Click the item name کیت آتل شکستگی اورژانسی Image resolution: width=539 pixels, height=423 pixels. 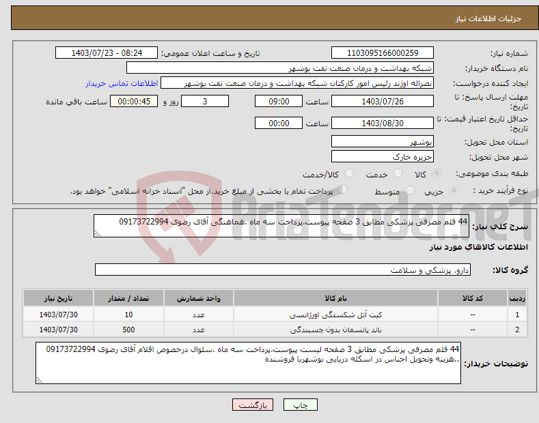point(335,315)
